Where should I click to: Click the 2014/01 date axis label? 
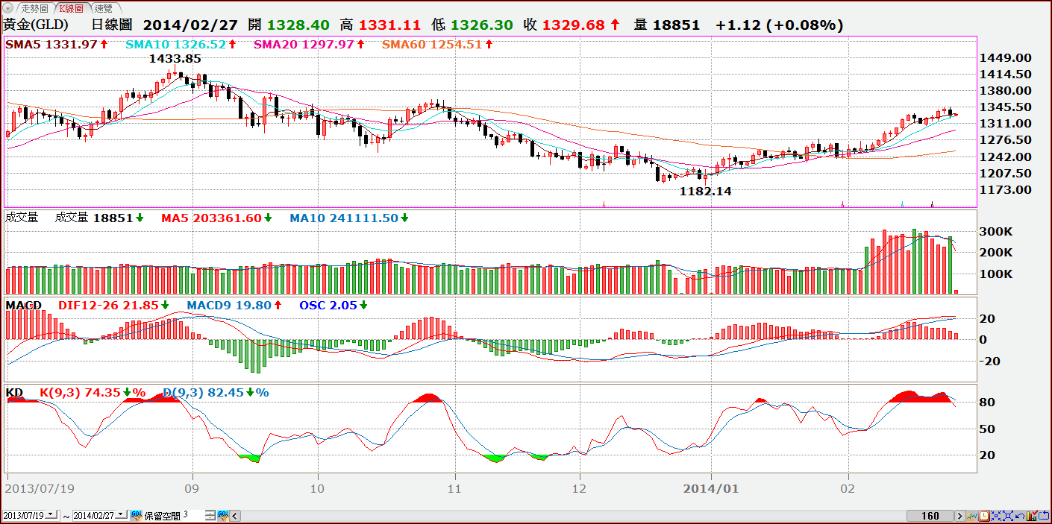click(710, 489)
